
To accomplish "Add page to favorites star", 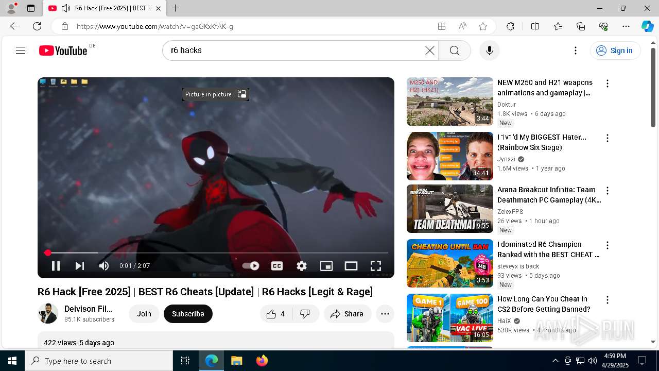I will 483,26.
